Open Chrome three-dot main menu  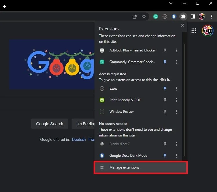point(211,16)
